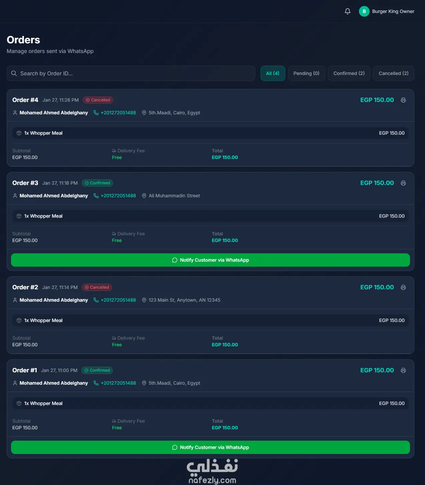Screen dimensions: 425x485
Task: Click the Jan 27, 11:18 PM timestamp
Action: [x=60, y=183]
